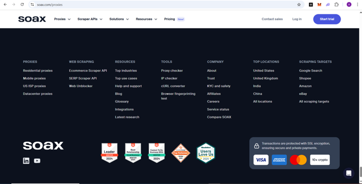
Task: Open US ISP proxies link
Action: (34, 86)
